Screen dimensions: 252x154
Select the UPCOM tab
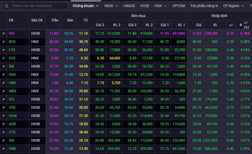(x=179, y=6)
